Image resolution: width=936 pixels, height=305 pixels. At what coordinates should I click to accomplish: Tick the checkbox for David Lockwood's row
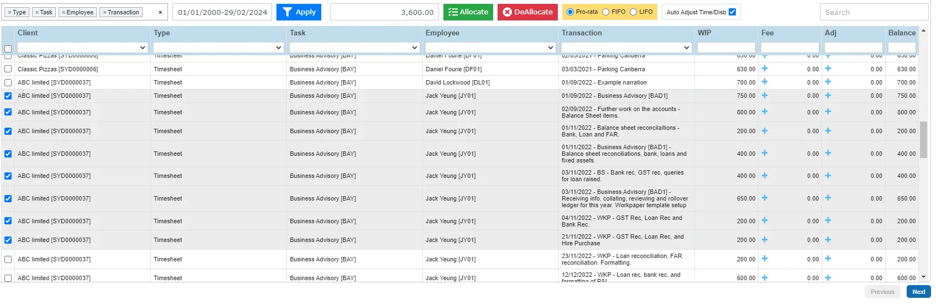[8, 82]
